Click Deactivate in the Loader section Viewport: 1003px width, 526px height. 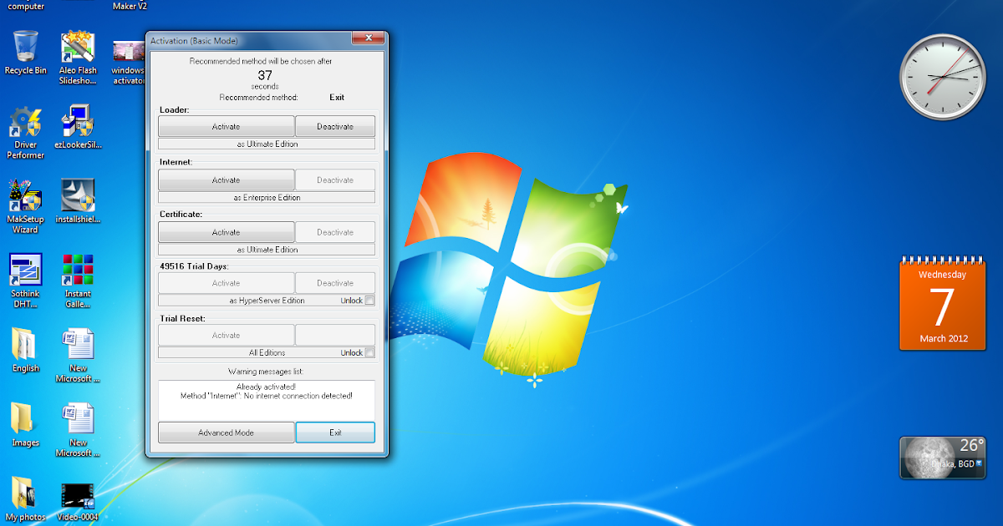(335, 126)
